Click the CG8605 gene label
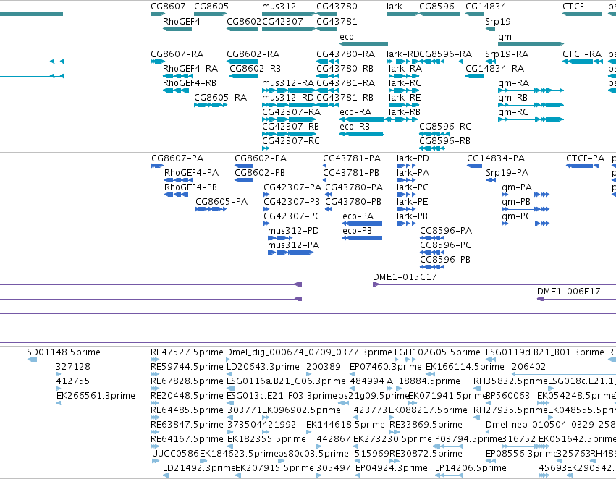 211,7
